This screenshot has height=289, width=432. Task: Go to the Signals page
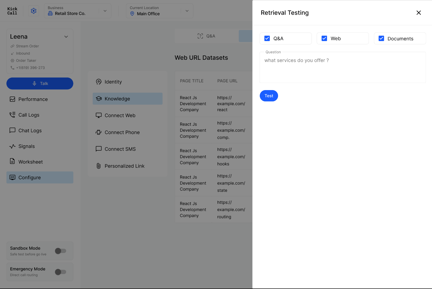coord(40,146)
